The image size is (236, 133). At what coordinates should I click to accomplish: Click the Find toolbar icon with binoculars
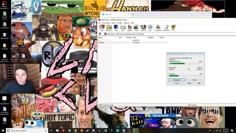click(136, 28)
